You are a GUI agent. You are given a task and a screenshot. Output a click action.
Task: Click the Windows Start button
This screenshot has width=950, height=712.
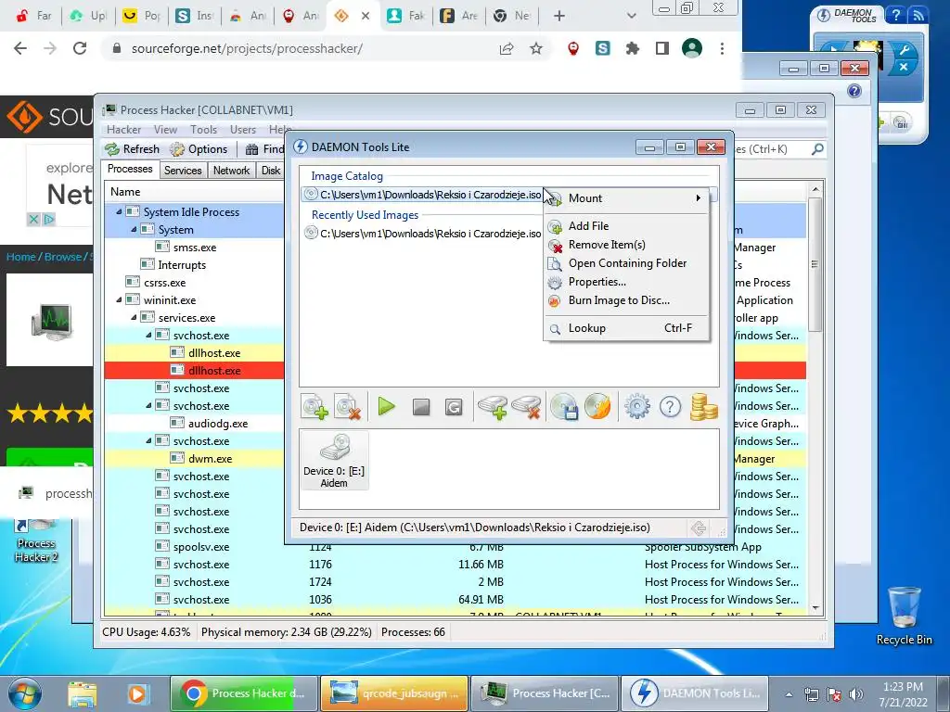tap(24, 693)
